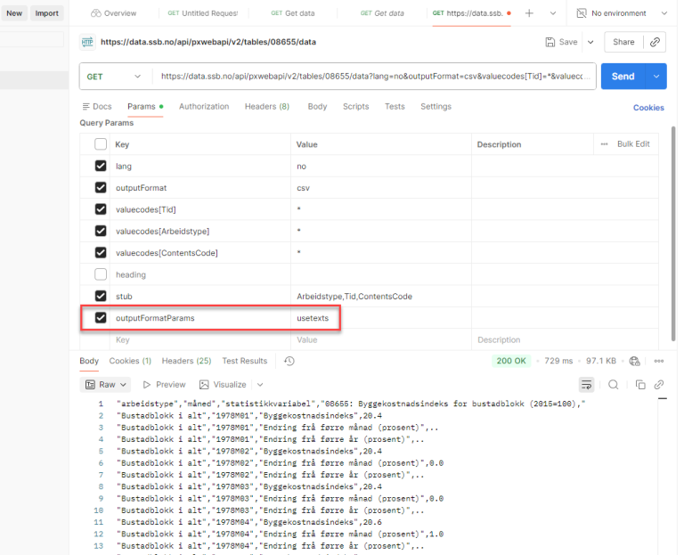Image resolution: width=684 pixels, height=555 pixels.
Task: Open the Cookies link
Action: pyautogui.click(x=647, y=108)
